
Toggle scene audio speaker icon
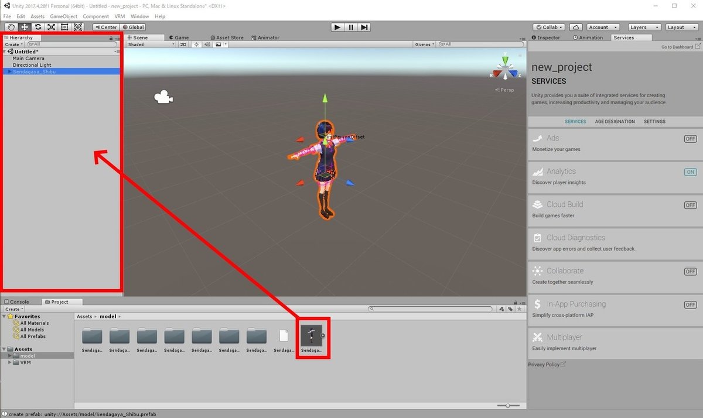[x=207, y=44]
